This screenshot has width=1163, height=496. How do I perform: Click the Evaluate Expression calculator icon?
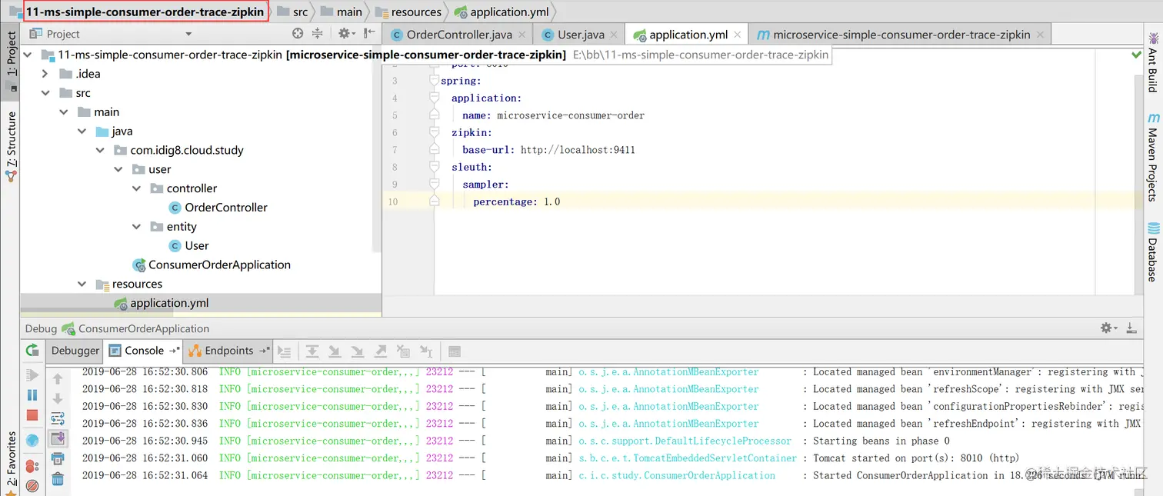(455, 351)
